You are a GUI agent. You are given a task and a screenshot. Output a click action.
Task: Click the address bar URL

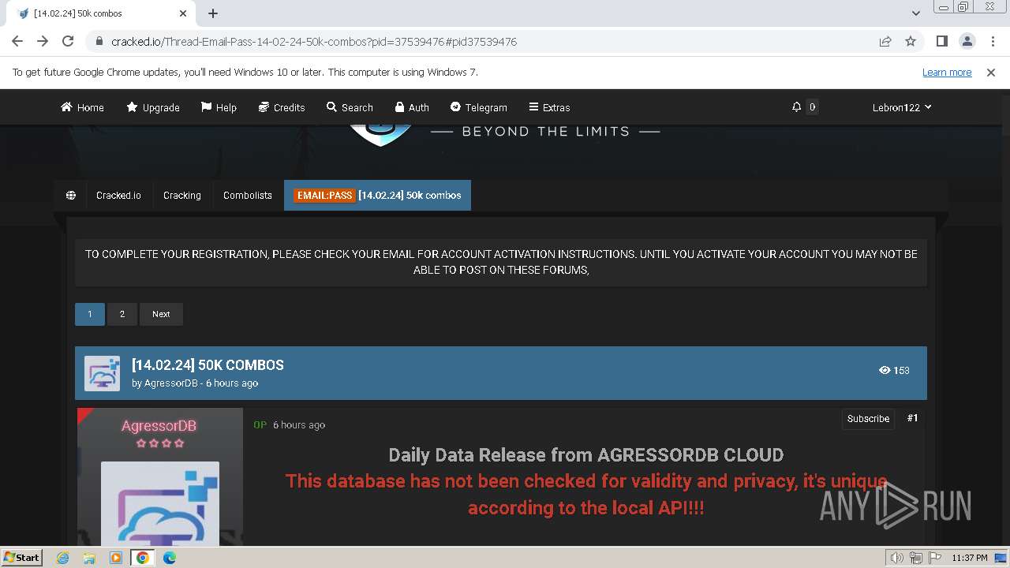(314, 41)
